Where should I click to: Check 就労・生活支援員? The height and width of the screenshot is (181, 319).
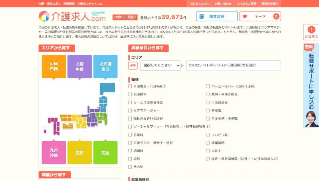pos(208,94)
